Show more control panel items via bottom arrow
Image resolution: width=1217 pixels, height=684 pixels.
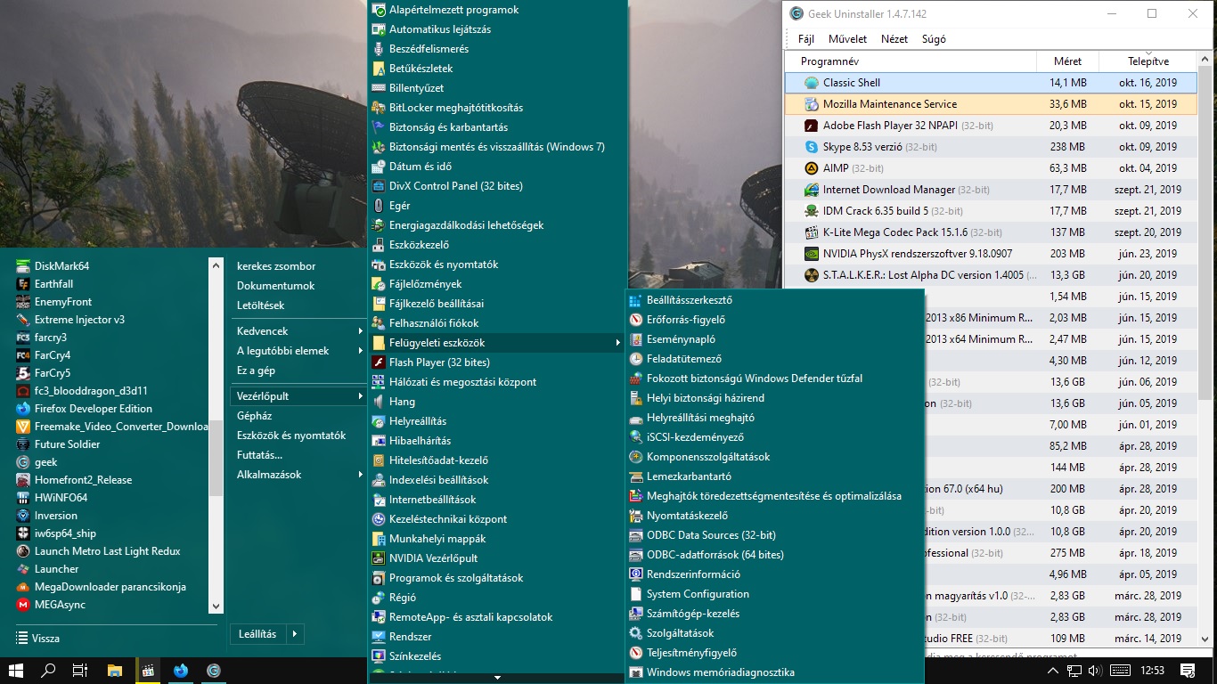tap(496, 678)
